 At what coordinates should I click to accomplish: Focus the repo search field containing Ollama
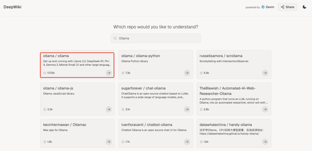156,38
